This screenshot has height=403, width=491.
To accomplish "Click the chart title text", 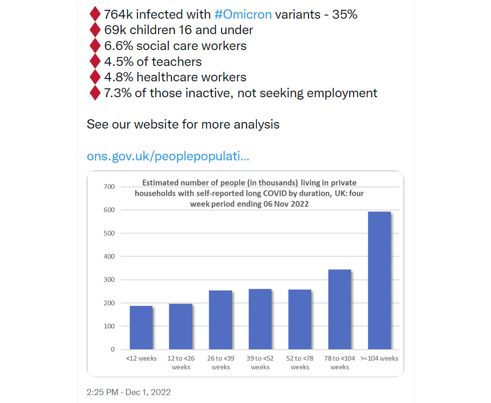I will click(x=249, y=193).
